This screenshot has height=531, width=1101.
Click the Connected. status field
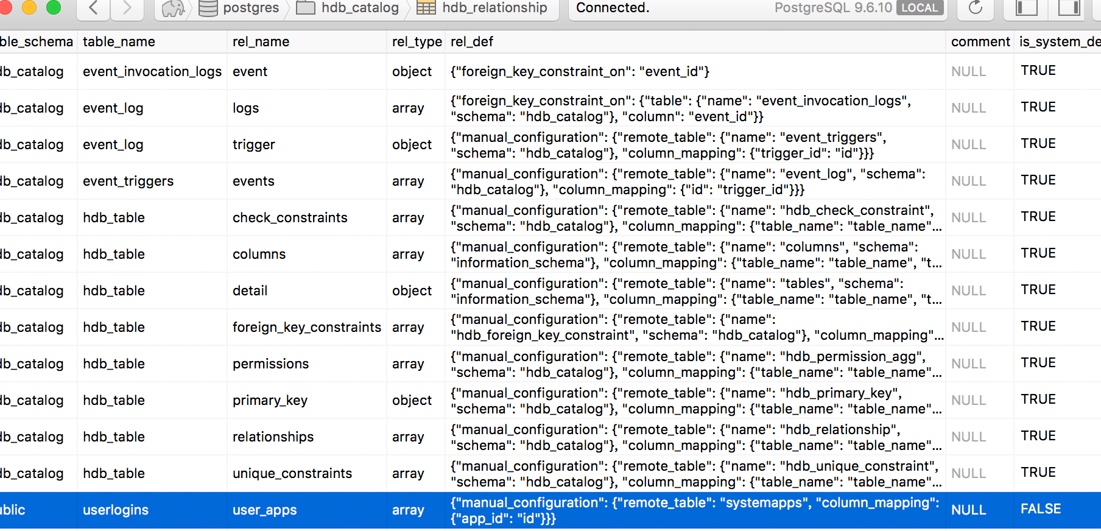(x=613, y=8)
